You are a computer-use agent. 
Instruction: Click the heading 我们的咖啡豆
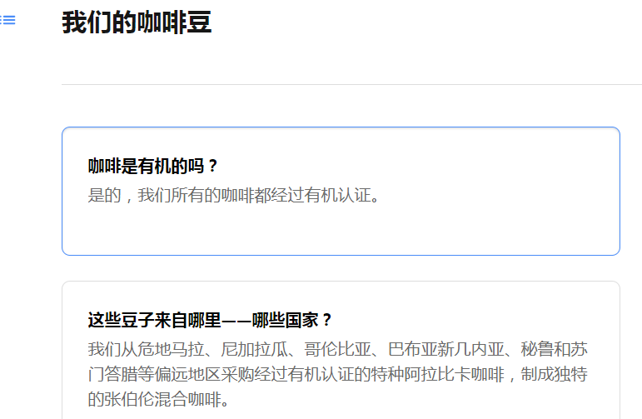(x=137, y=22)
